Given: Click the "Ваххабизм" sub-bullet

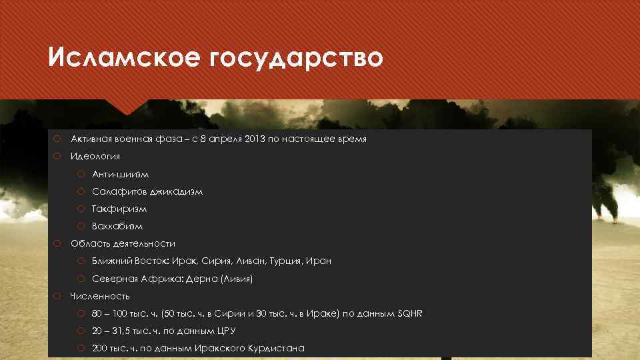Looking at the screenshot, I should point(117,226).
